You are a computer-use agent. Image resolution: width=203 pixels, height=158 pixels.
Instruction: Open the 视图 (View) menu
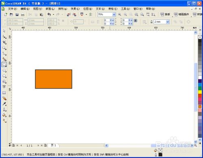(38, 9)
